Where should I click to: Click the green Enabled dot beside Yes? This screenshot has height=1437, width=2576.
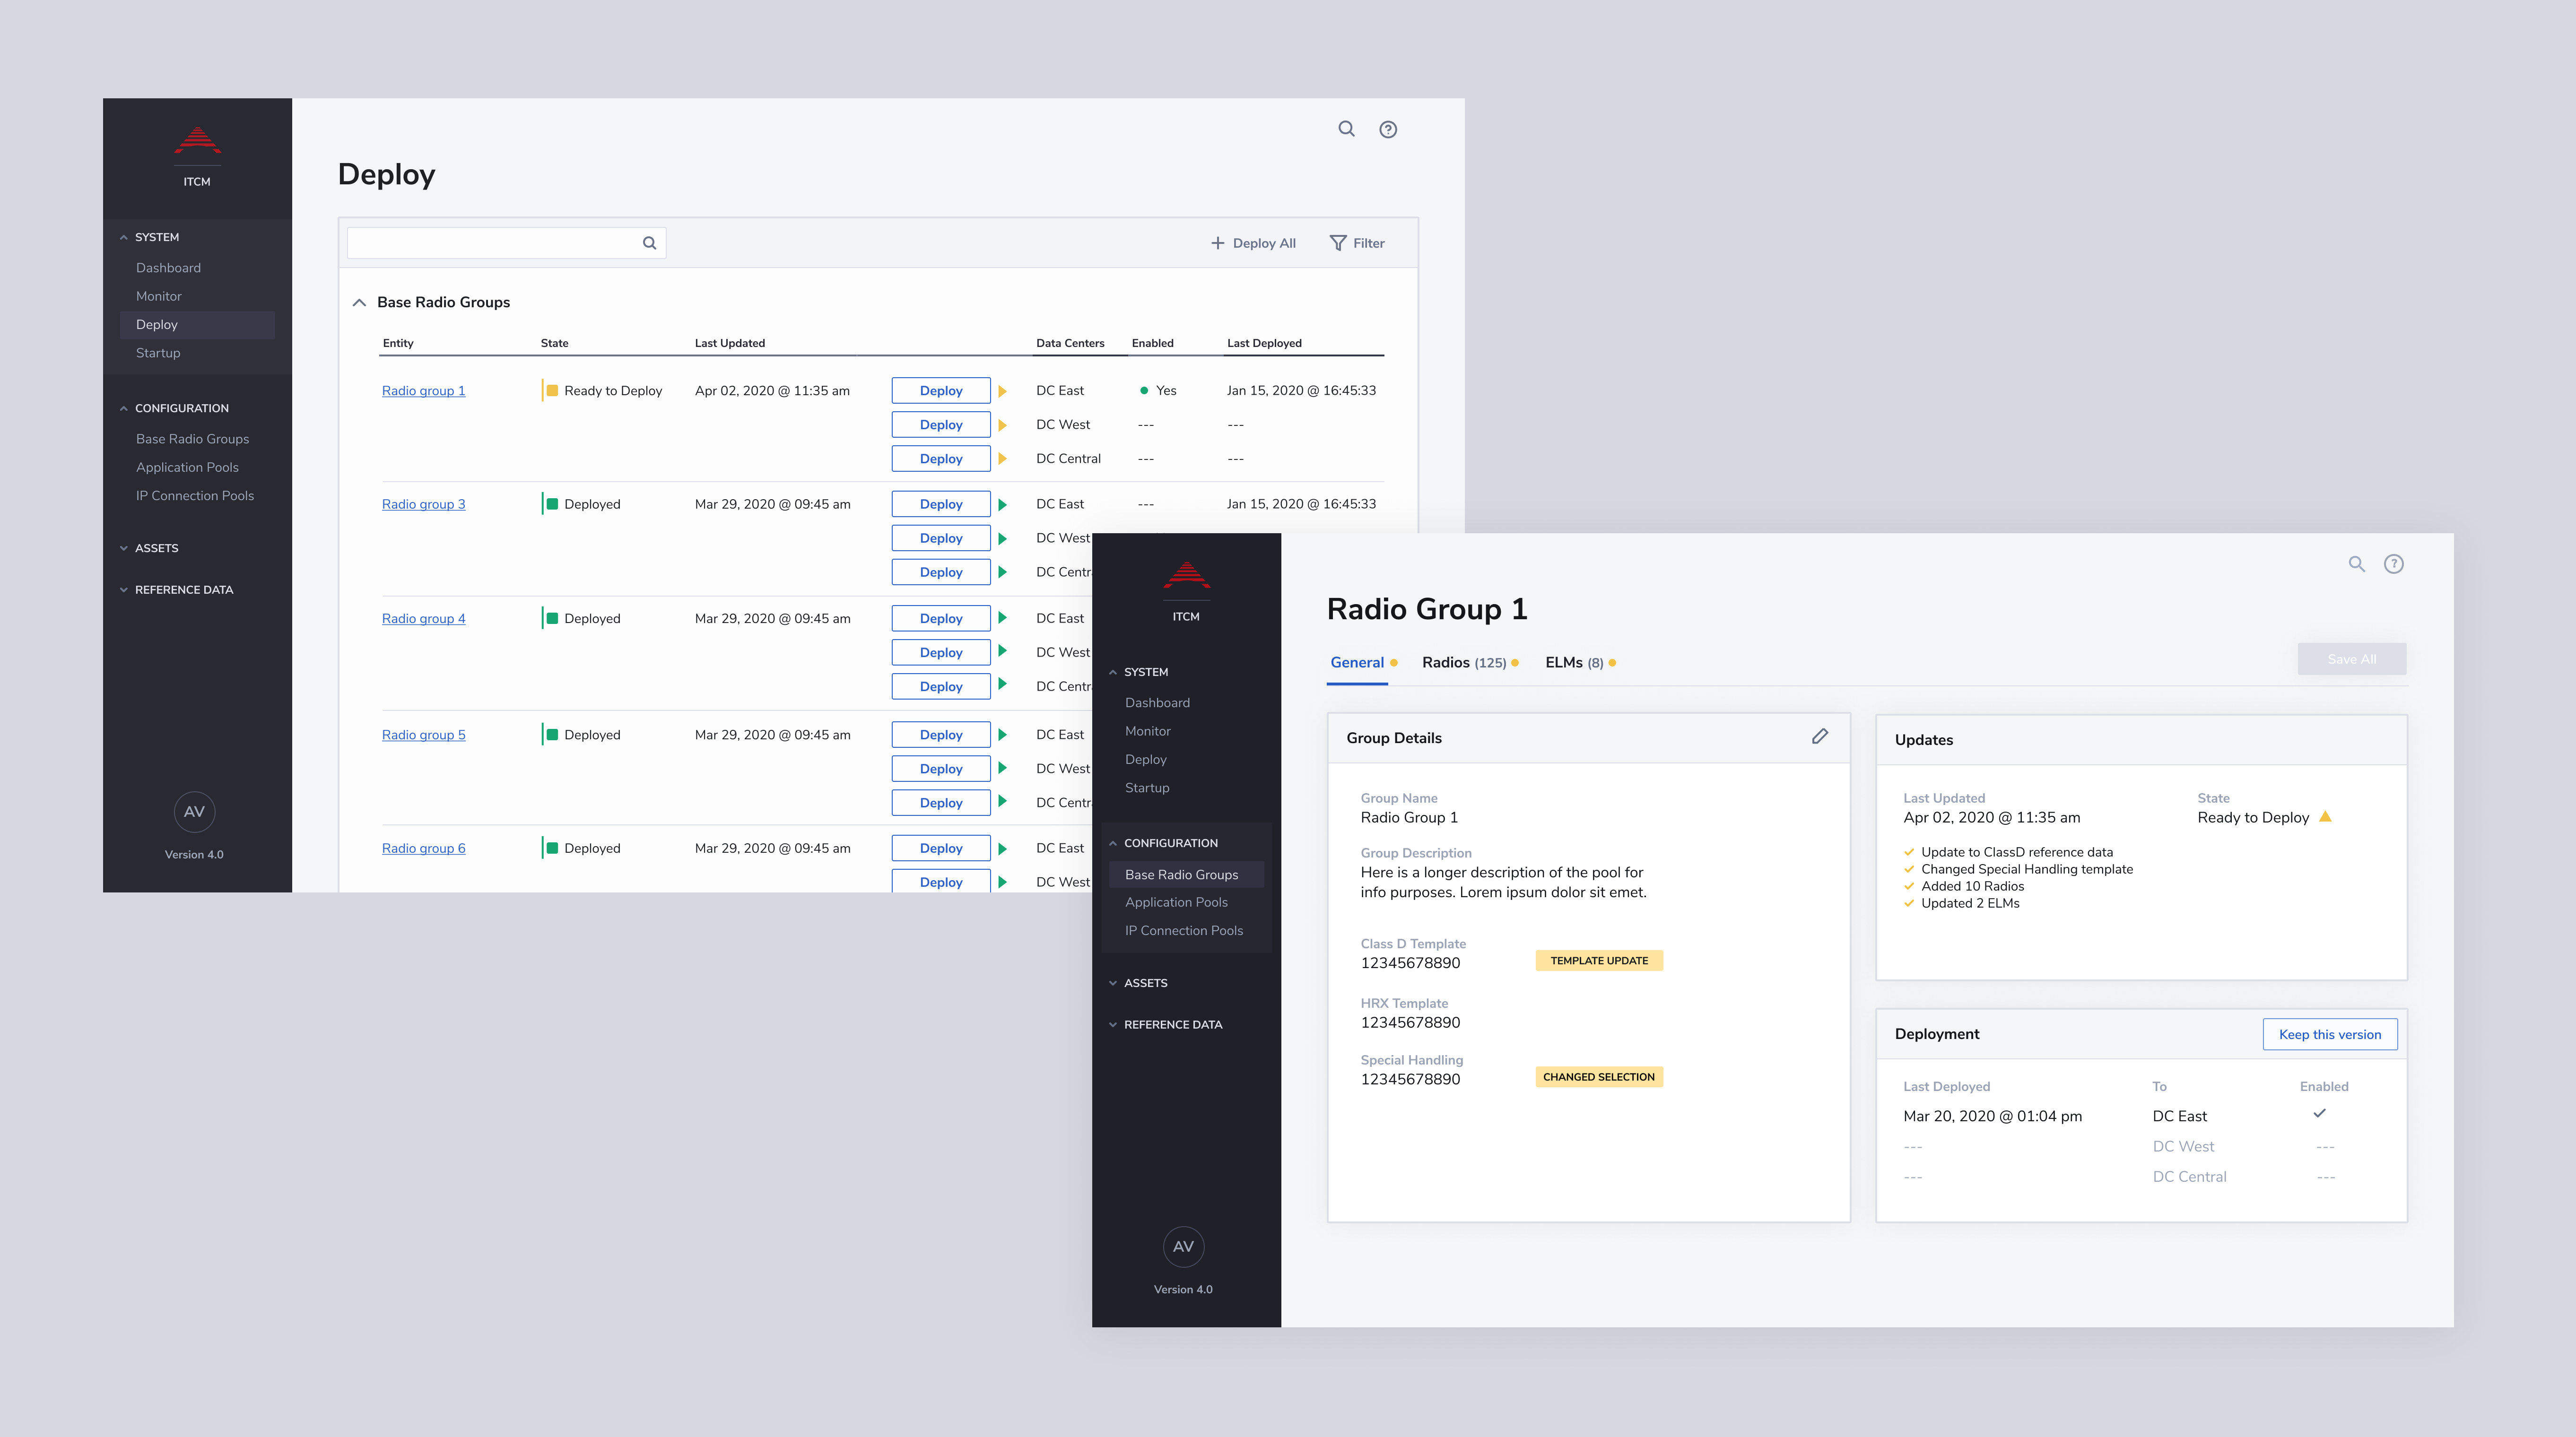pyautogui.click(x=1144, y=391)
